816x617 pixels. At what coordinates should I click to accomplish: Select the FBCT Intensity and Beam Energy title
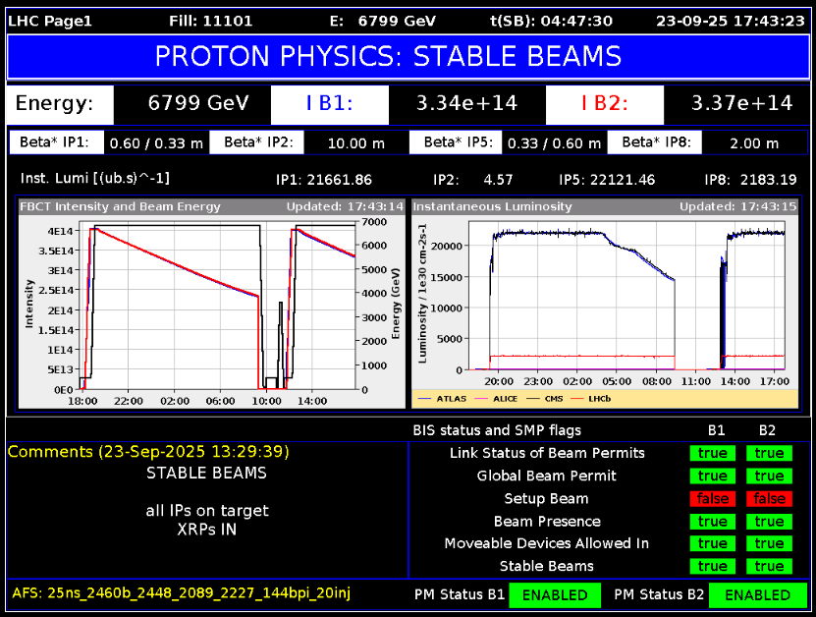click(x=121, y=206)
